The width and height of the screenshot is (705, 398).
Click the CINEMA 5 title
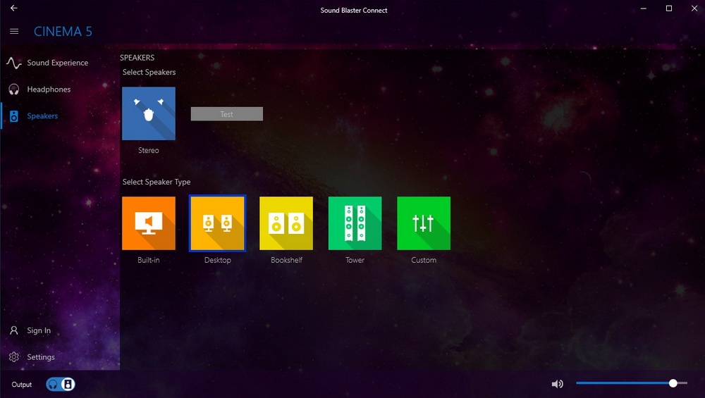point(63,32)
